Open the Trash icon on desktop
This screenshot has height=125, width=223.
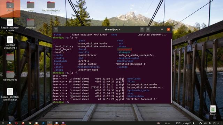pyautogui.click(x=213, y=110)
